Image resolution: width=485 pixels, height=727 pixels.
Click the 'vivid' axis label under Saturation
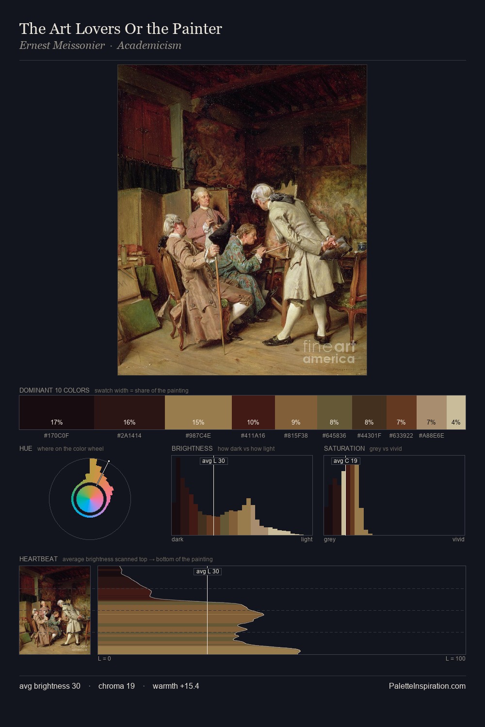pyautogui.click(x=458, y=539)
